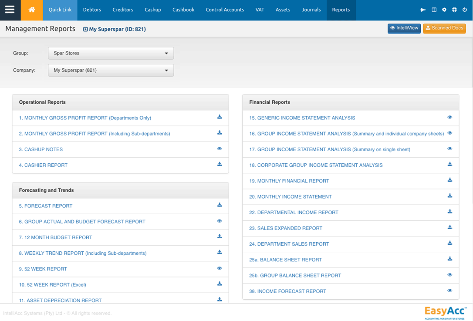Click the Operational Reports panel header

click(120, 102)
